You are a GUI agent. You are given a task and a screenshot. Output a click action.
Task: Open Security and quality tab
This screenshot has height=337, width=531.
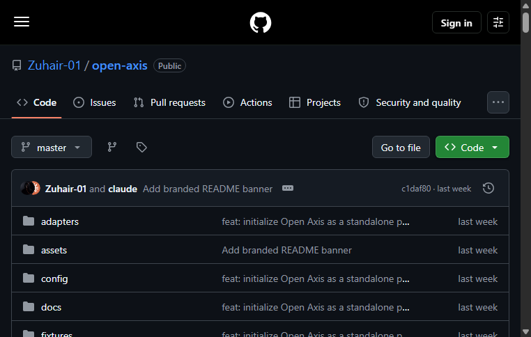pyautogui.click(x=410, y=102)
